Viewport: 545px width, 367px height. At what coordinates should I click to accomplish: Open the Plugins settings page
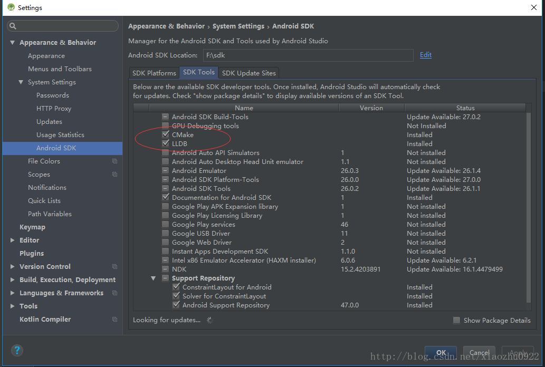[32, 253]
